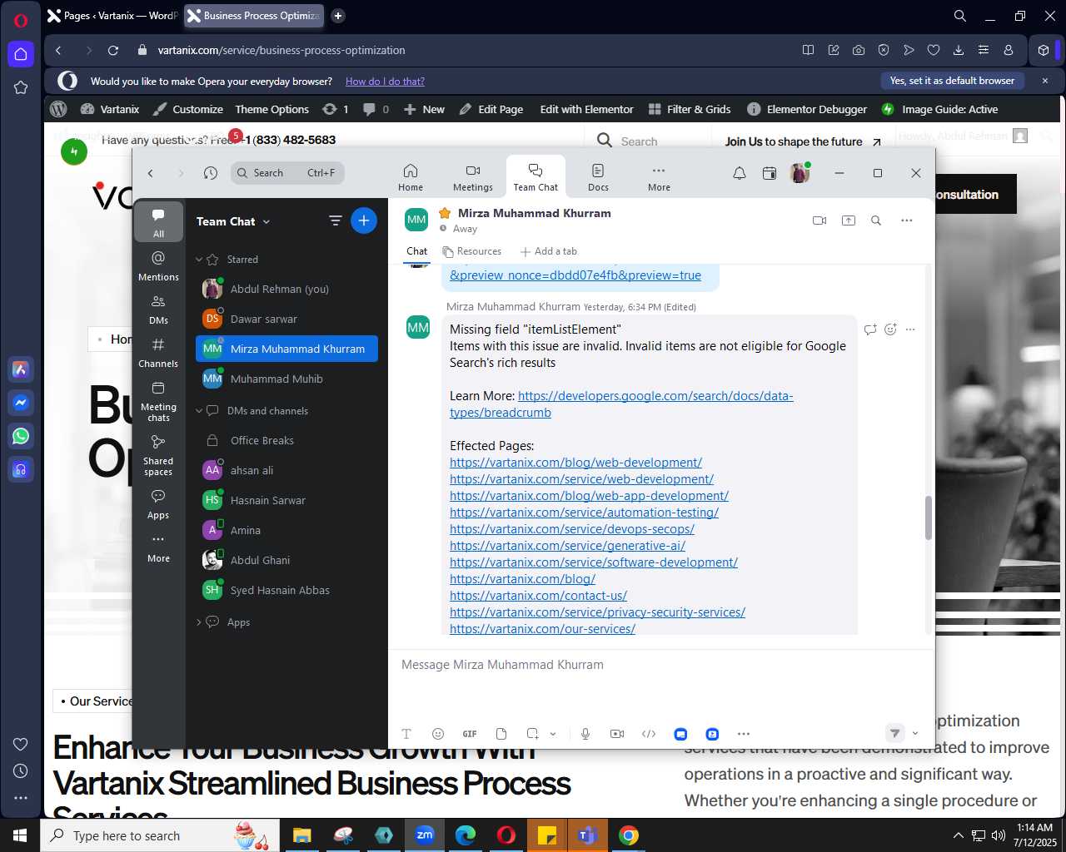
Task: Open More in Zoom left sidebar
Action: 158,547
